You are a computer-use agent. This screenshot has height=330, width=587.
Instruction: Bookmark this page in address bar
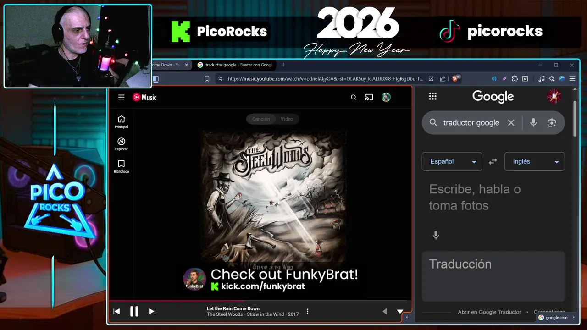207,79
